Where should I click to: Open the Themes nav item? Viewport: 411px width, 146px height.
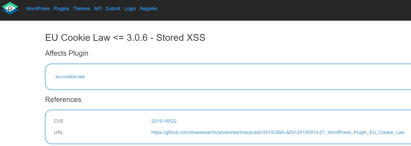[x=82, y=9]
